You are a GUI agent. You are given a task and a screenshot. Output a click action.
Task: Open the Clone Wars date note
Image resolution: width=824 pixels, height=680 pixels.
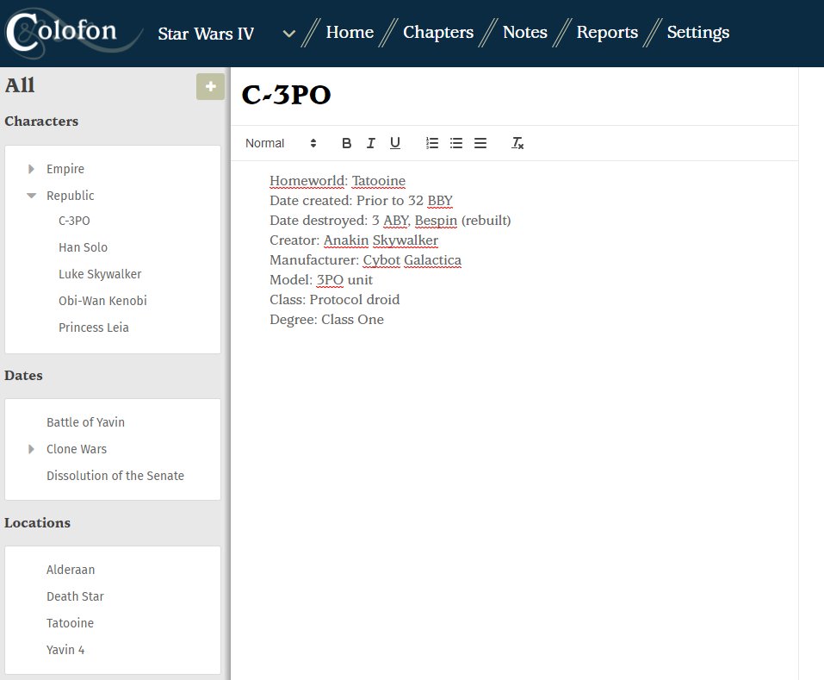pos(77,449)
